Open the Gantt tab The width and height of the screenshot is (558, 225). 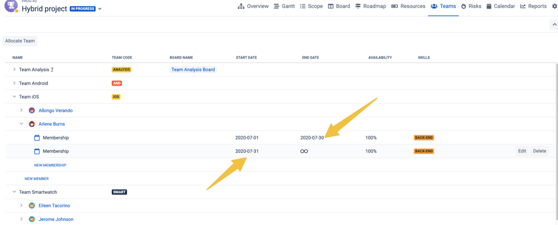[284, 6]
